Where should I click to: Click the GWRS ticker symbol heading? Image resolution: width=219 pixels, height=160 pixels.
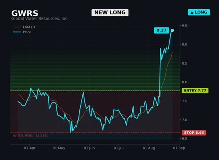pyautogui.click(x=25, y=14)
